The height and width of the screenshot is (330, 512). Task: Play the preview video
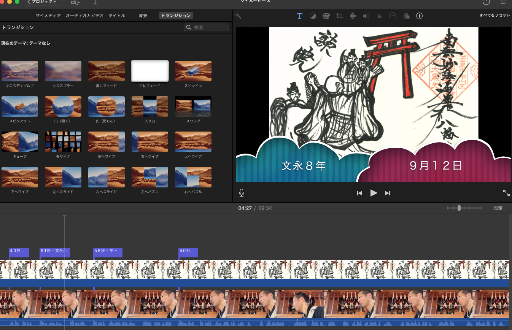pyautogui.click(x=374, y=193)
